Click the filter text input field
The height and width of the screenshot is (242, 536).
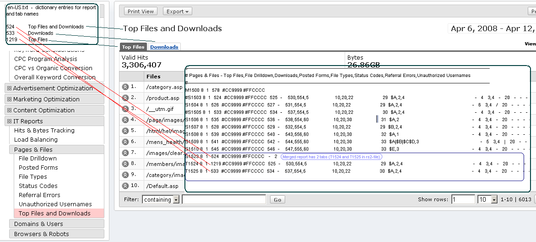(x=224, y=199)
